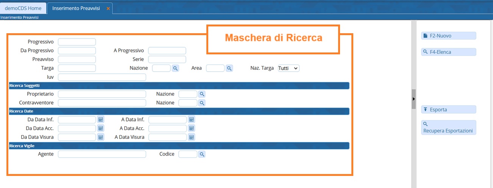Click the F2-Nuovo button

click(x=448, y=36)
